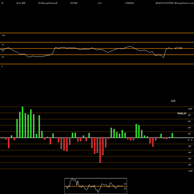Viewport: 194px width, 194px height.
Task: Click the 'SI MunafaSutraR' header label
Action: [48, 3]
